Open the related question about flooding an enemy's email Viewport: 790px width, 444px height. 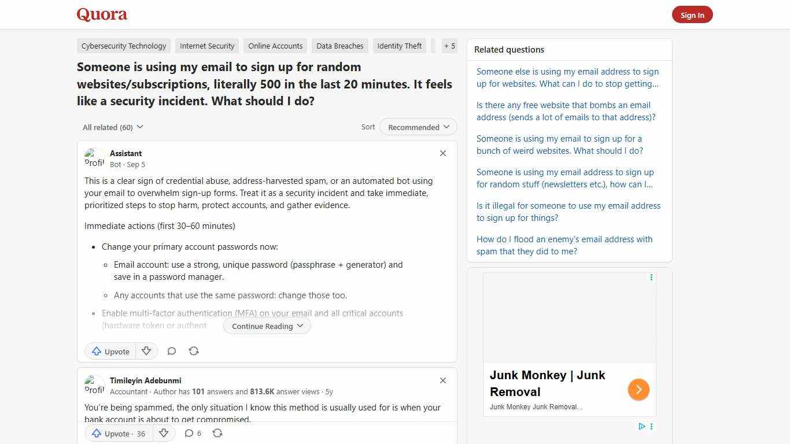(x=564, y=245)
